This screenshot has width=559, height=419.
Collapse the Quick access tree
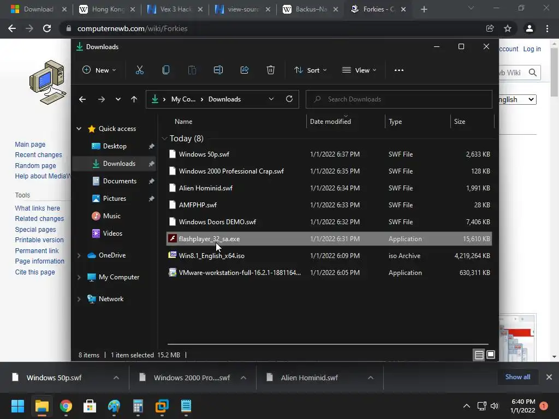click(x=79, y=129)
